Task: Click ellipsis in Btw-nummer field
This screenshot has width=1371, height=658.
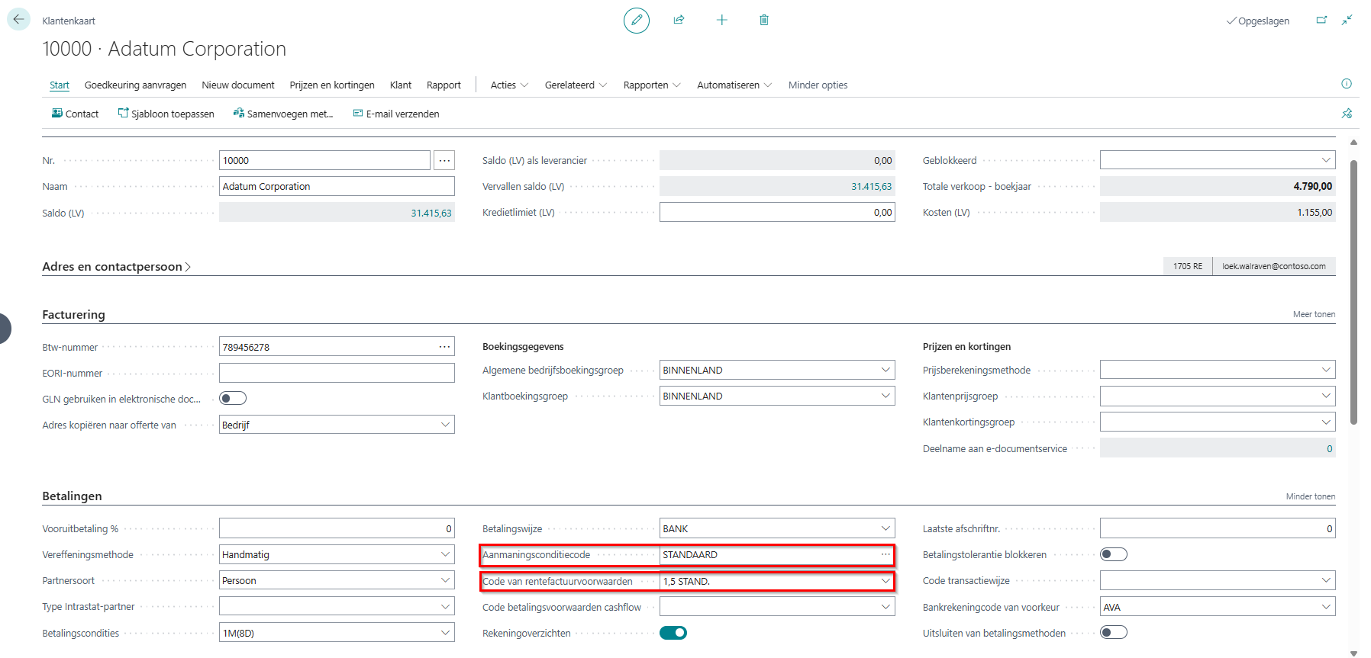Action: (x=444, y=347)
